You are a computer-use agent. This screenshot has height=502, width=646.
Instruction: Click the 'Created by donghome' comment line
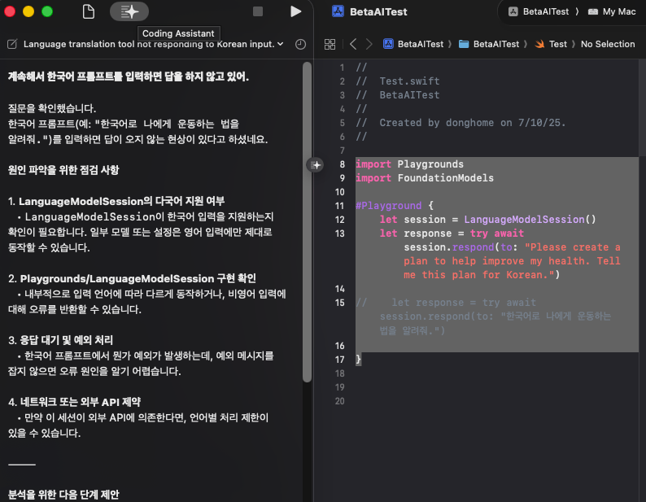(x=460, y=123)
